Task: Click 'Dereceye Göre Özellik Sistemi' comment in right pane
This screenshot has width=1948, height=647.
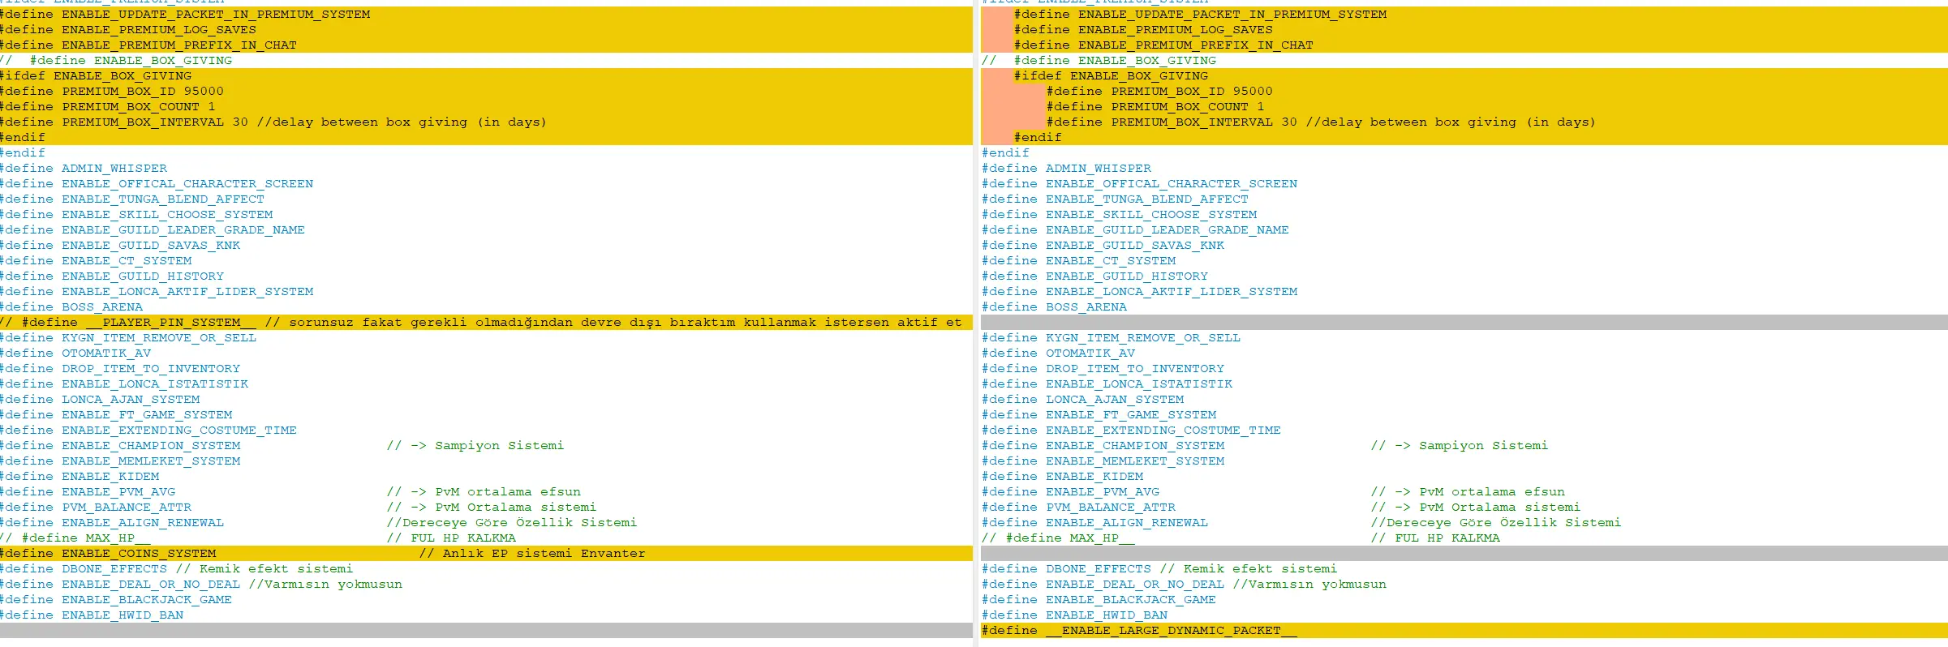Action: click(1495, 523)
